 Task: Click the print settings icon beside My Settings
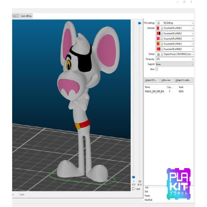(x=158, y=23)
